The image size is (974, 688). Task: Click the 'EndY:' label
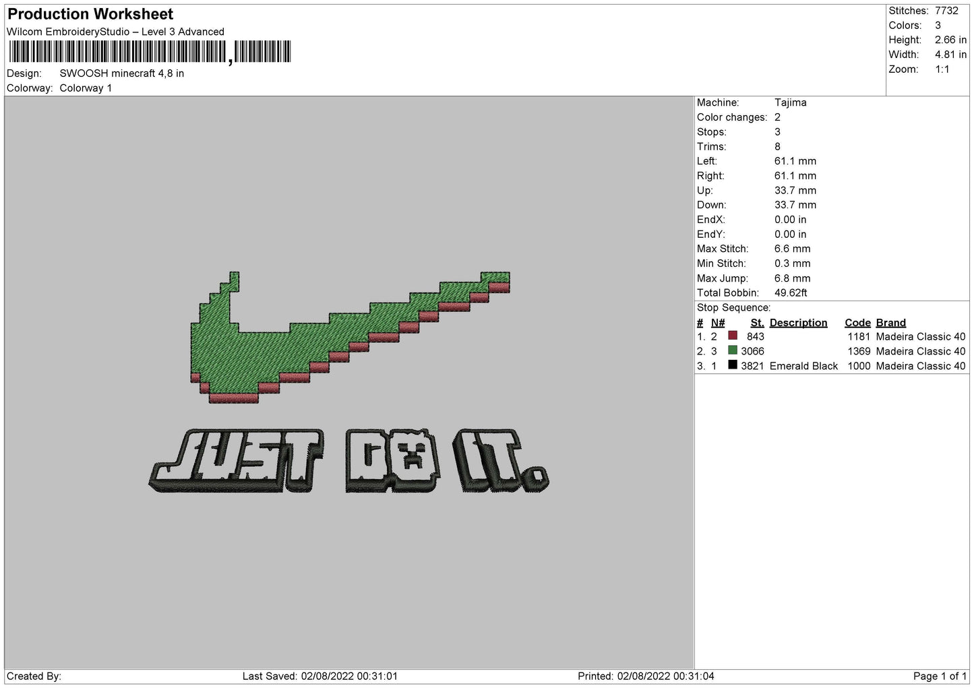point(711,234)
